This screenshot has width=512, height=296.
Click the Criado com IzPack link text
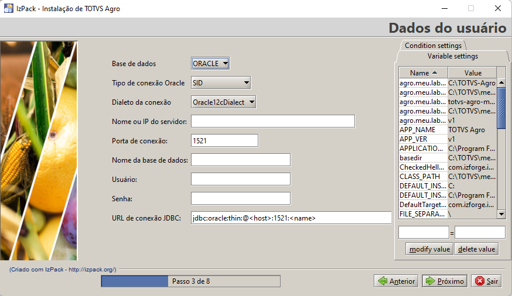(x=63, y=270)
